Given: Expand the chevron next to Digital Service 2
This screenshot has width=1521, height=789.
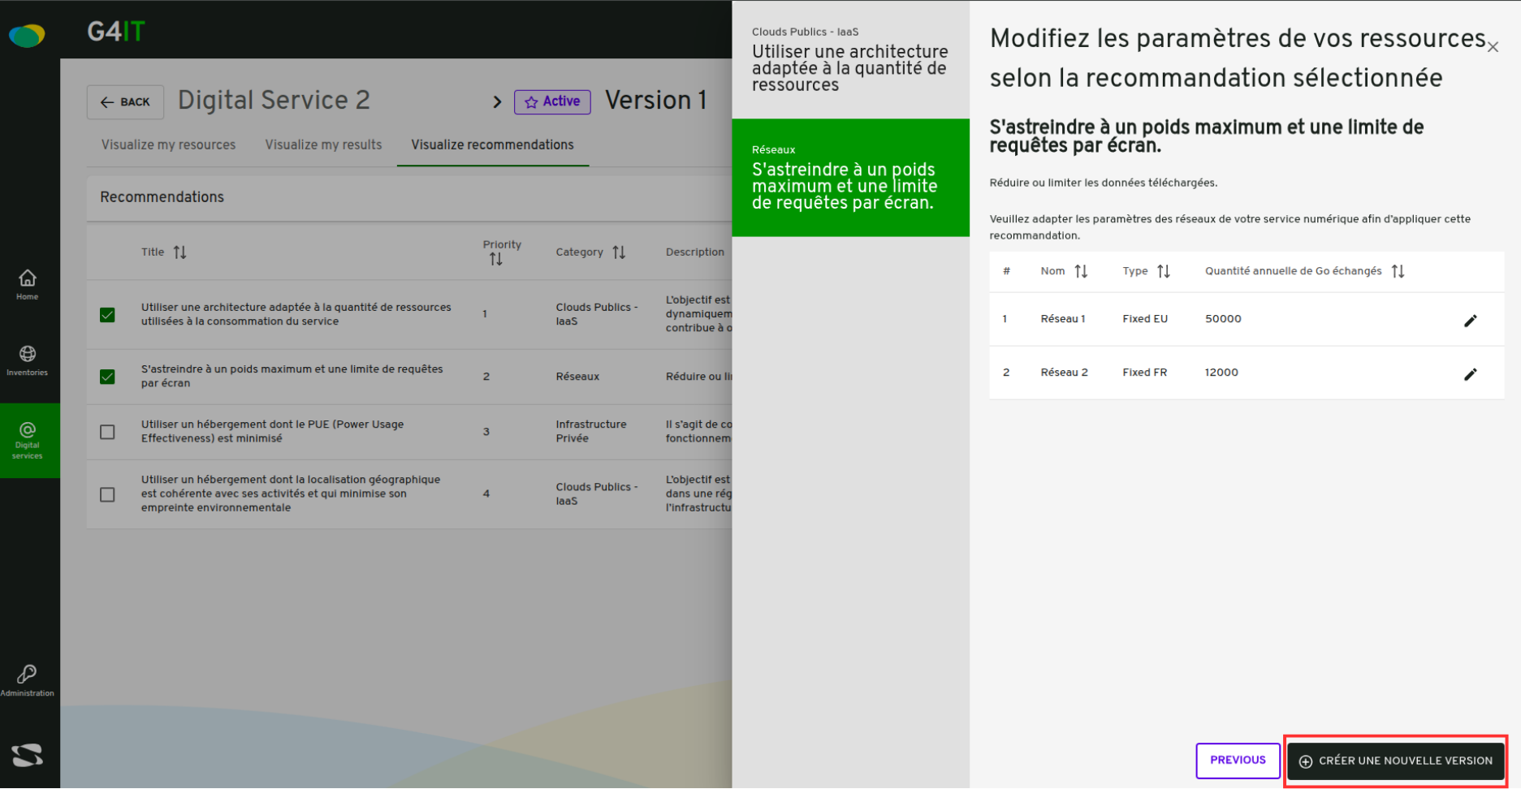Looking at the screenshot, I should tap(497, 102).
